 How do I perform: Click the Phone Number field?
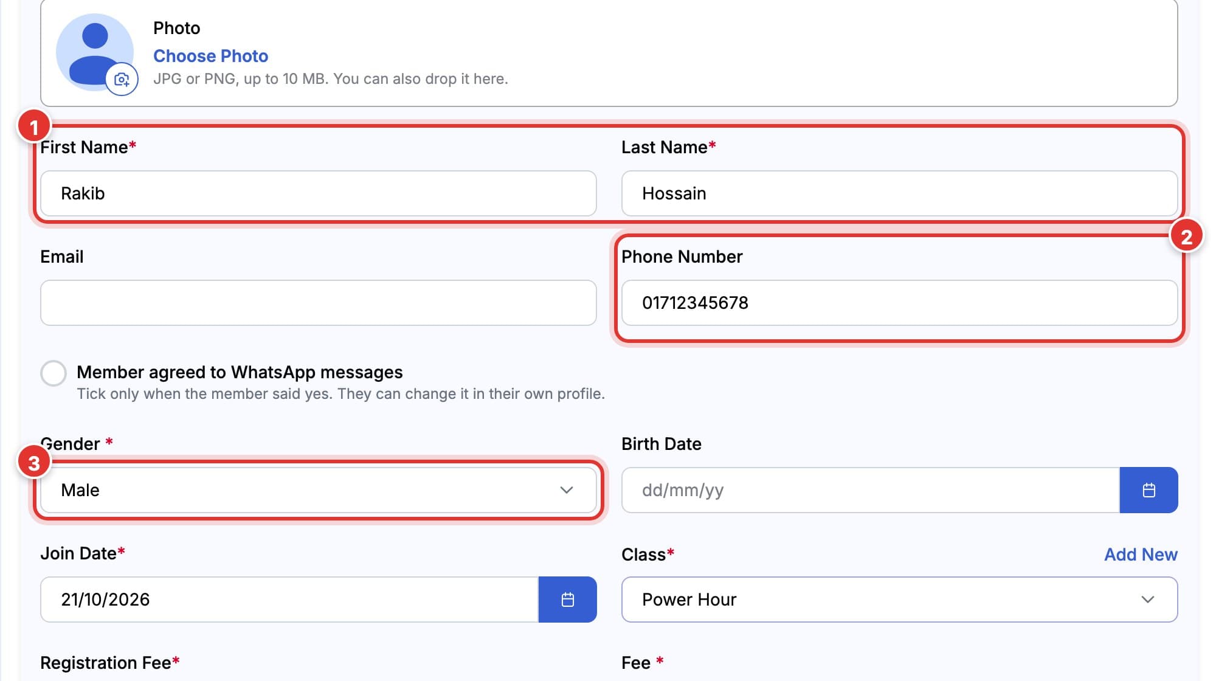point(899,303)
